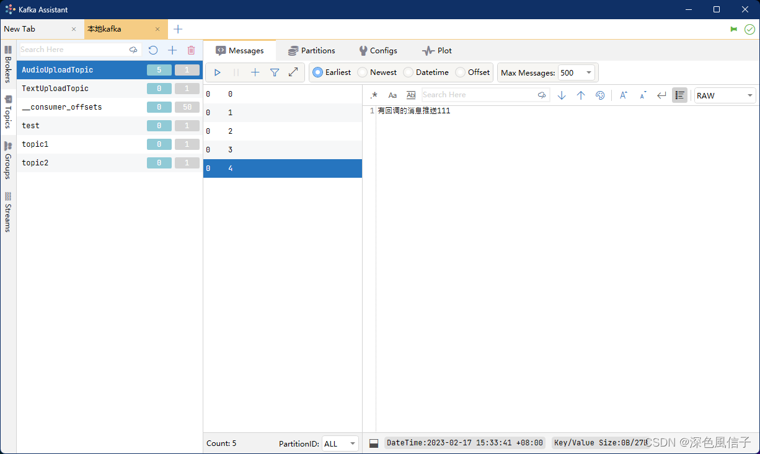Select the TextUploadTopic topic

tap(110, 89)
